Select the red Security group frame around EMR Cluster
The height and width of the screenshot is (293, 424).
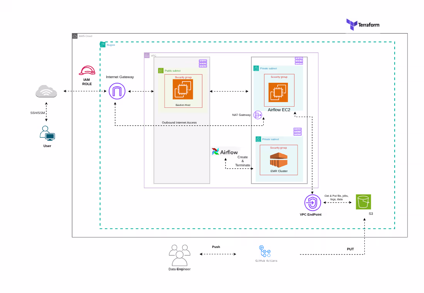click(279, 147)
